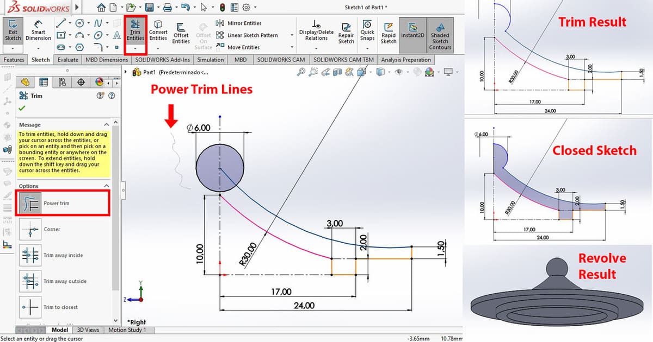This screenshot has width=653, height=342.
Task: Open Display/Delete Relations tool
Action: (x=316, y=30)
